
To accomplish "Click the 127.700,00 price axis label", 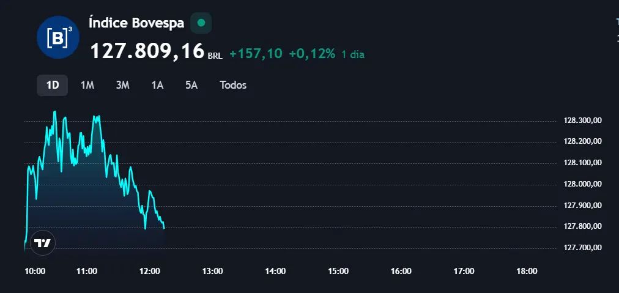I will click(x=582, y=248).
